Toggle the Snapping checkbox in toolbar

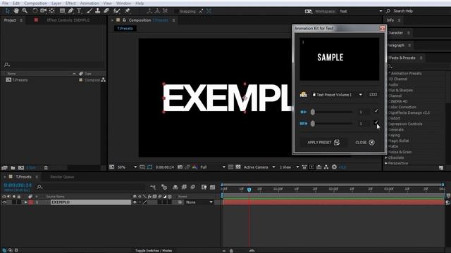tap(176, 11)
